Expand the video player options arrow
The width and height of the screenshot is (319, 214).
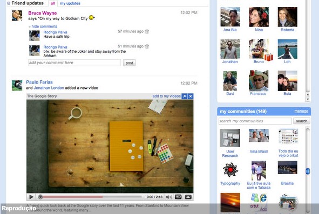(188, 197)
